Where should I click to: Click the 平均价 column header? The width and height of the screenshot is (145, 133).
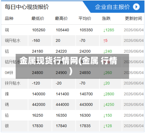85,18
